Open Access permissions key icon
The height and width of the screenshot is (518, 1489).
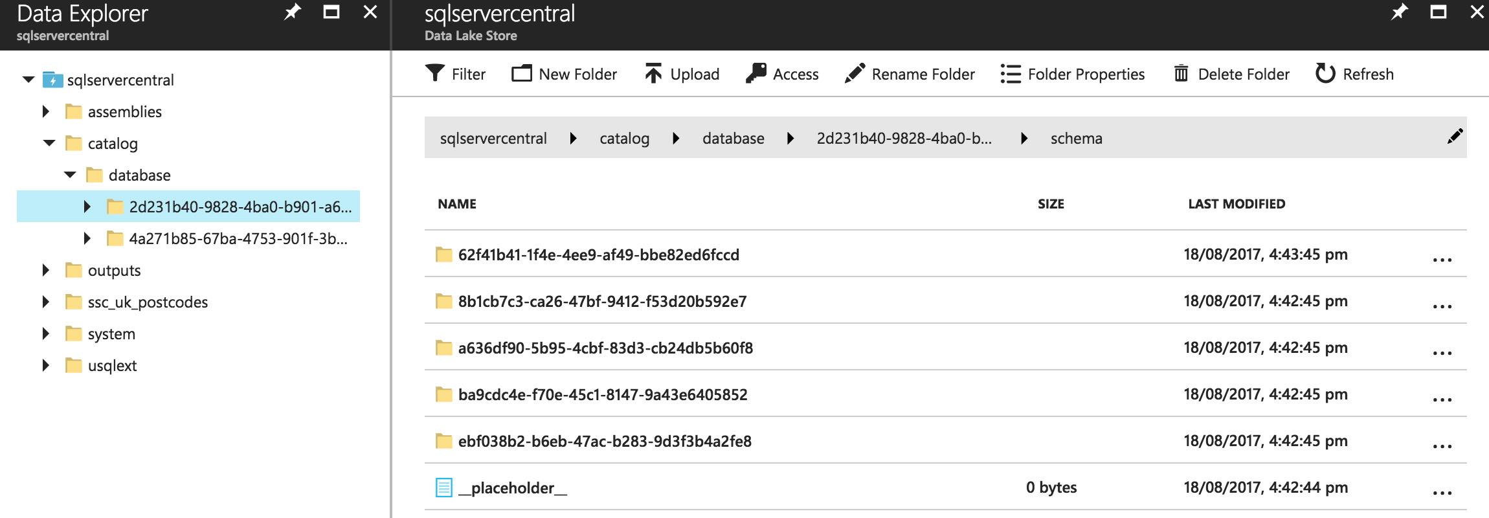coord(756,74)
